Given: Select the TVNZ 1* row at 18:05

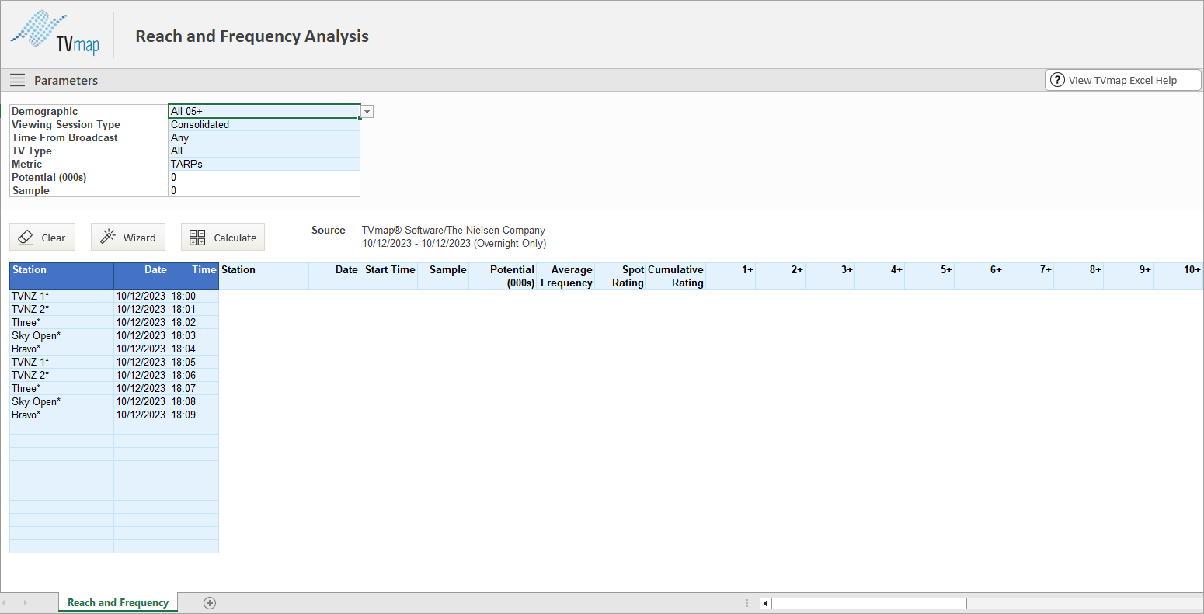Looking at the screenshot, I should click(114, 362).
